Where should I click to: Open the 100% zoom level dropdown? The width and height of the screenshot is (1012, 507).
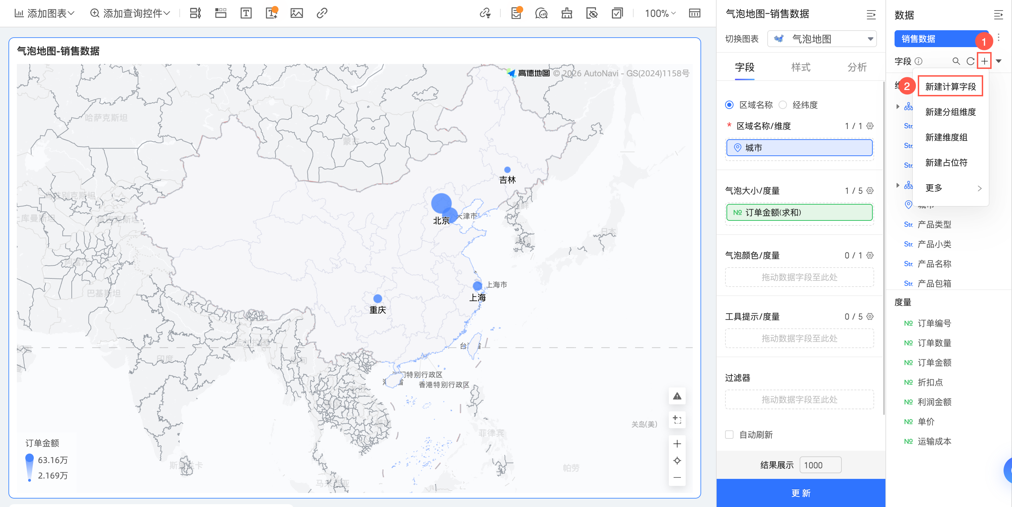(660, 13)
